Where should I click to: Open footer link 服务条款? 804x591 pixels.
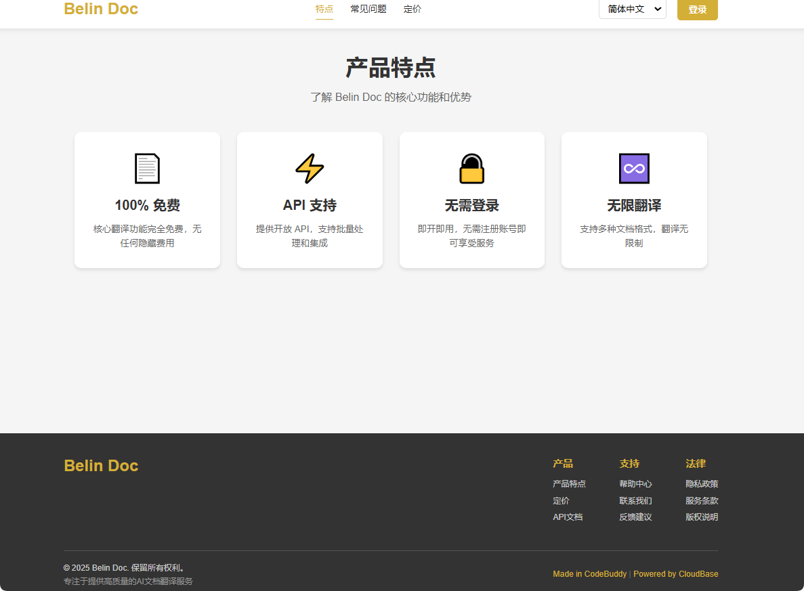tap(702, 501)
